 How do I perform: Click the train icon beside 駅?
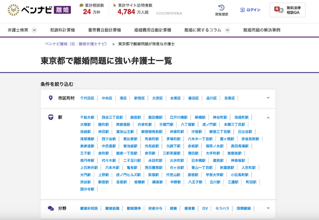coord(50,117)
